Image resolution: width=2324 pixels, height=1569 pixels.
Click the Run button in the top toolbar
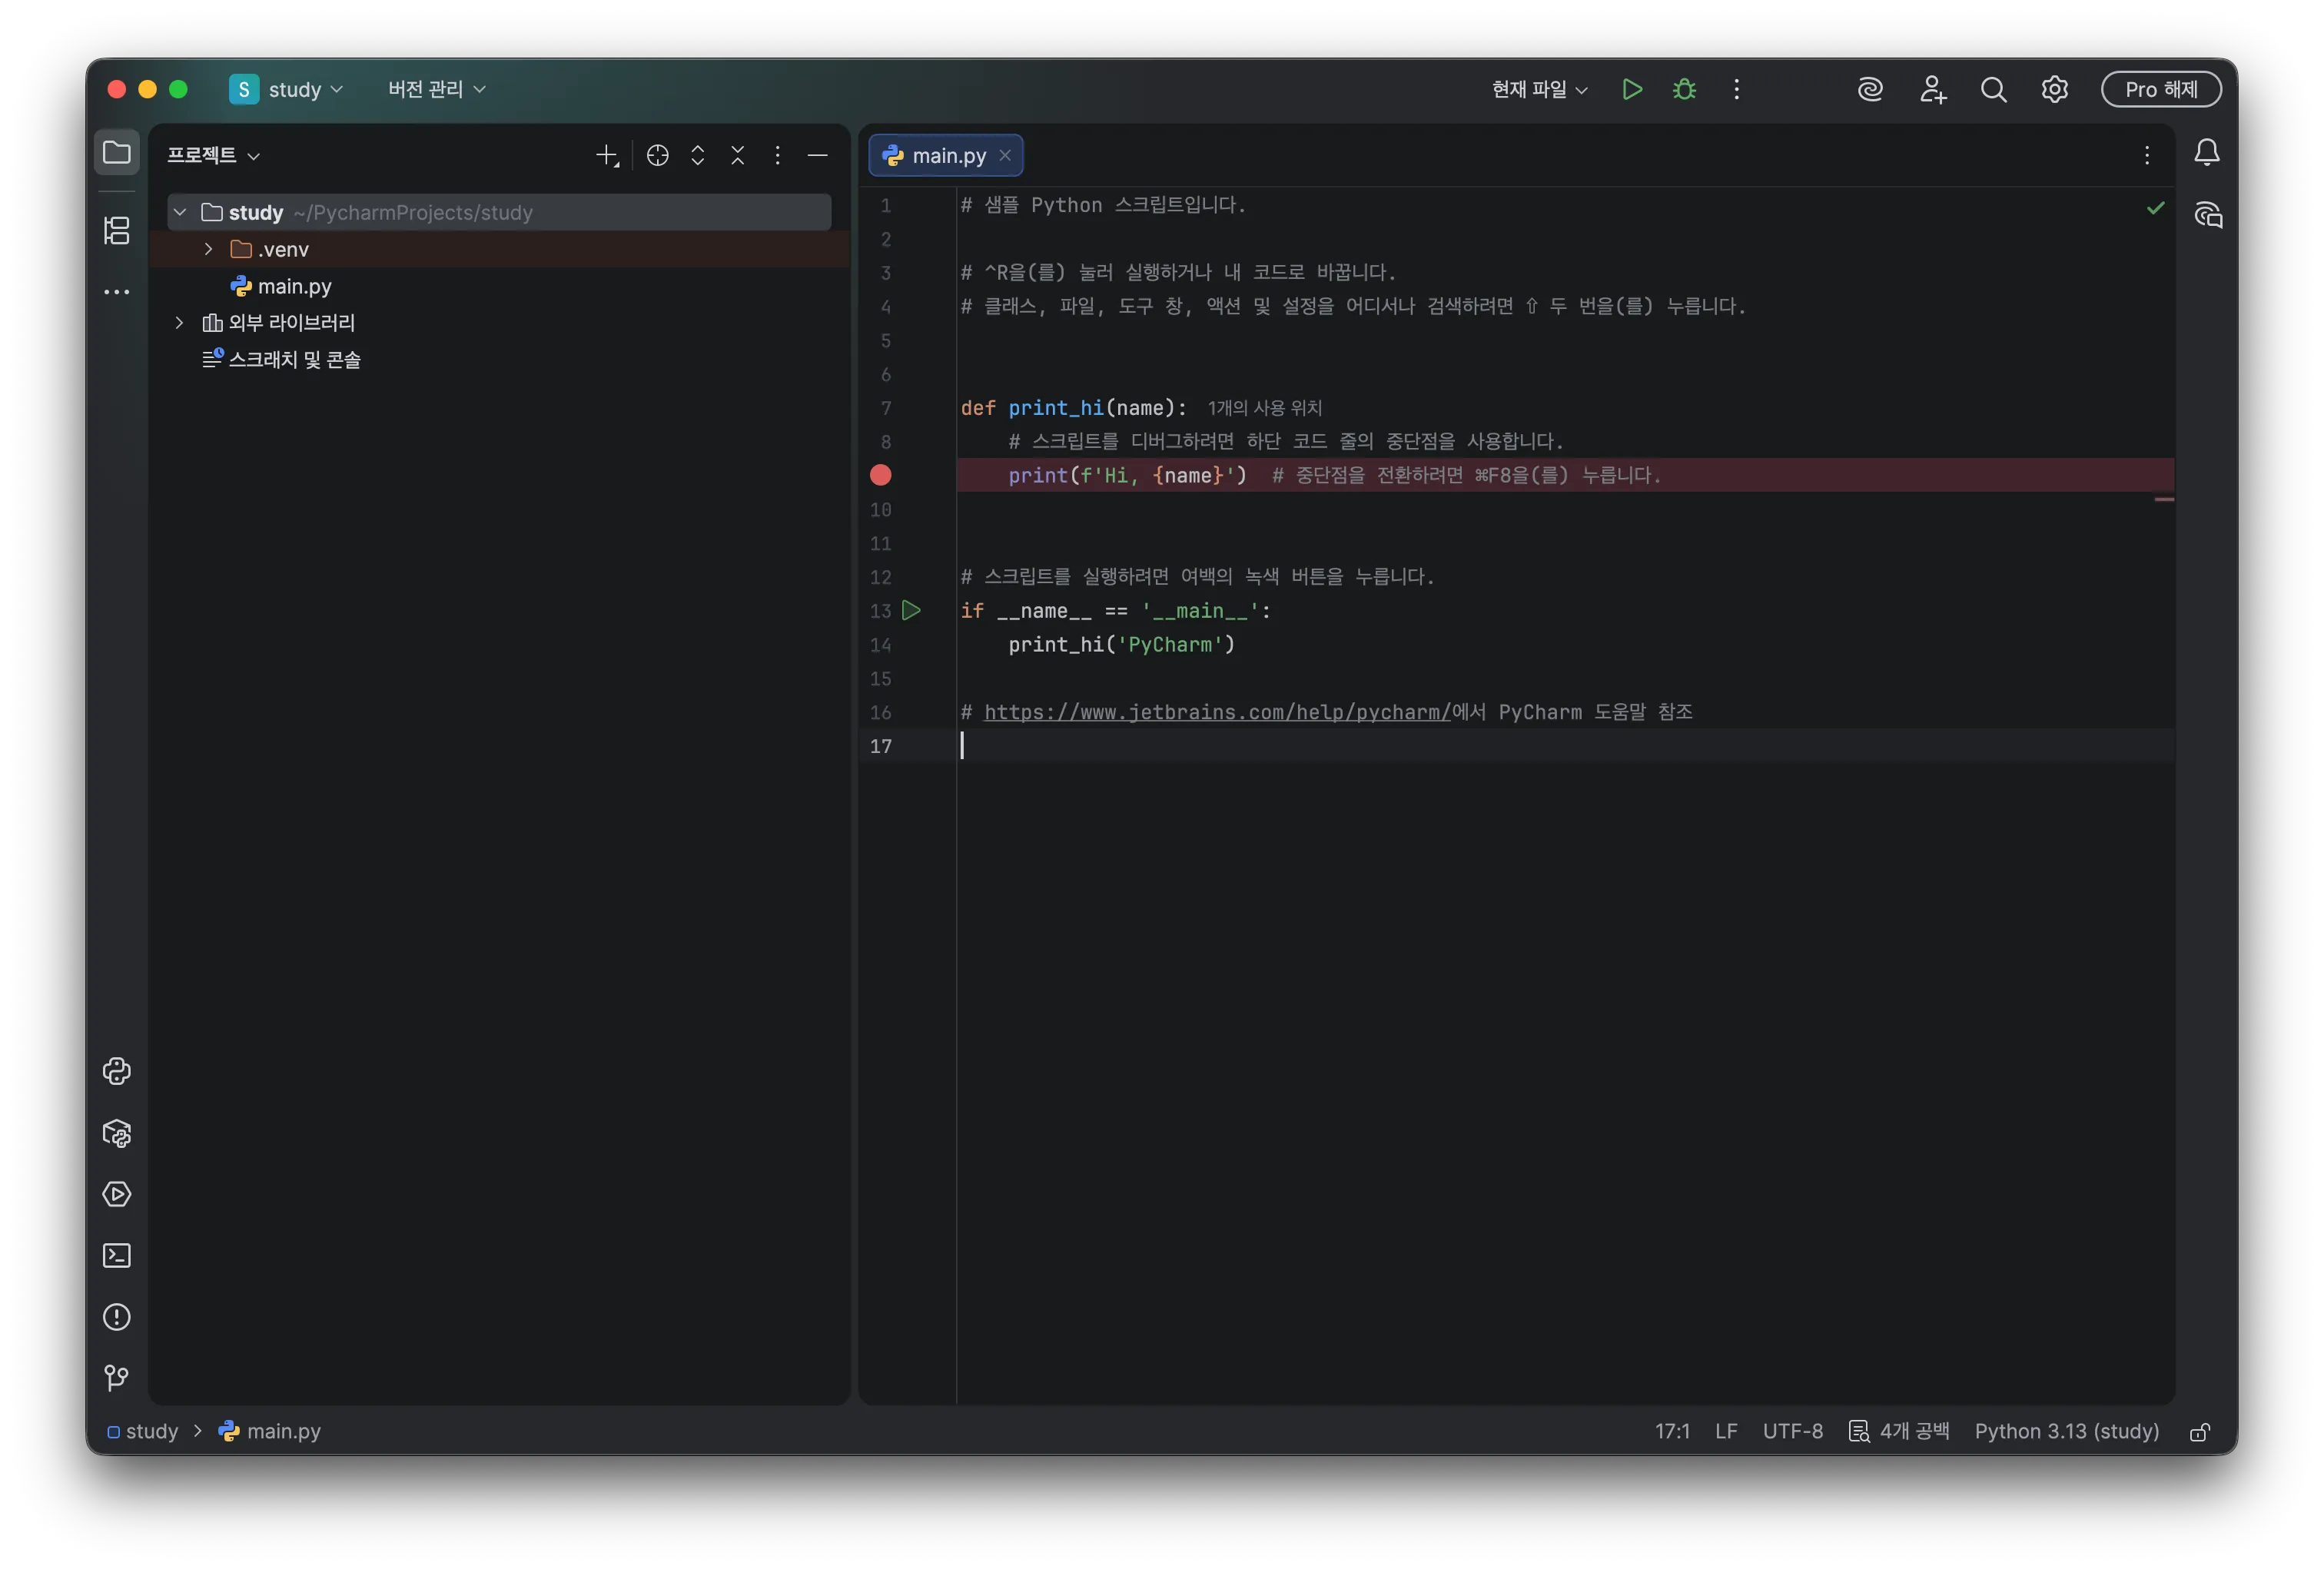click(1631, 89)
